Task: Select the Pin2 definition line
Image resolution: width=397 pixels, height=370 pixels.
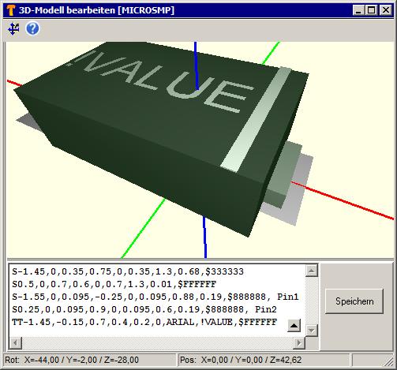Action: pyautogui.click(x=144, y=309)
